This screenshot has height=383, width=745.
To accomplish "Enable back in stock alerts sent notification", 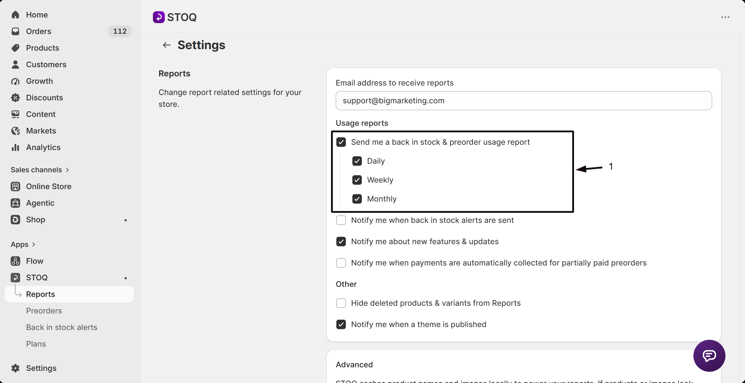I will [x=341, y=220].
